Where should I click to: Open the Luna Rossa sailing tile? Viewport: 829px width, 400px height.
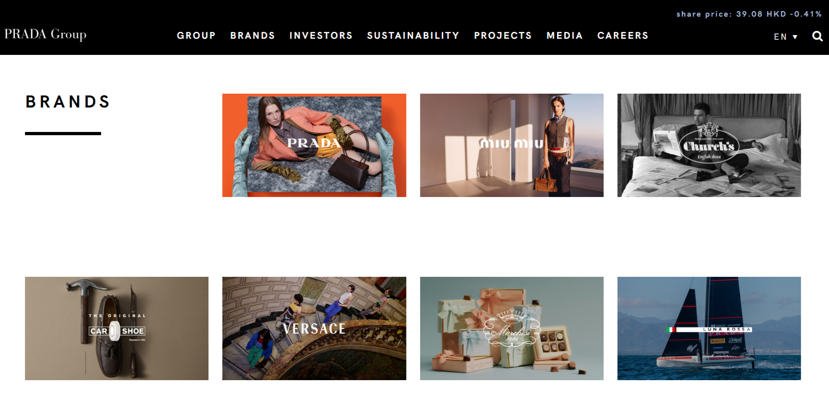(x=709, y=328)
